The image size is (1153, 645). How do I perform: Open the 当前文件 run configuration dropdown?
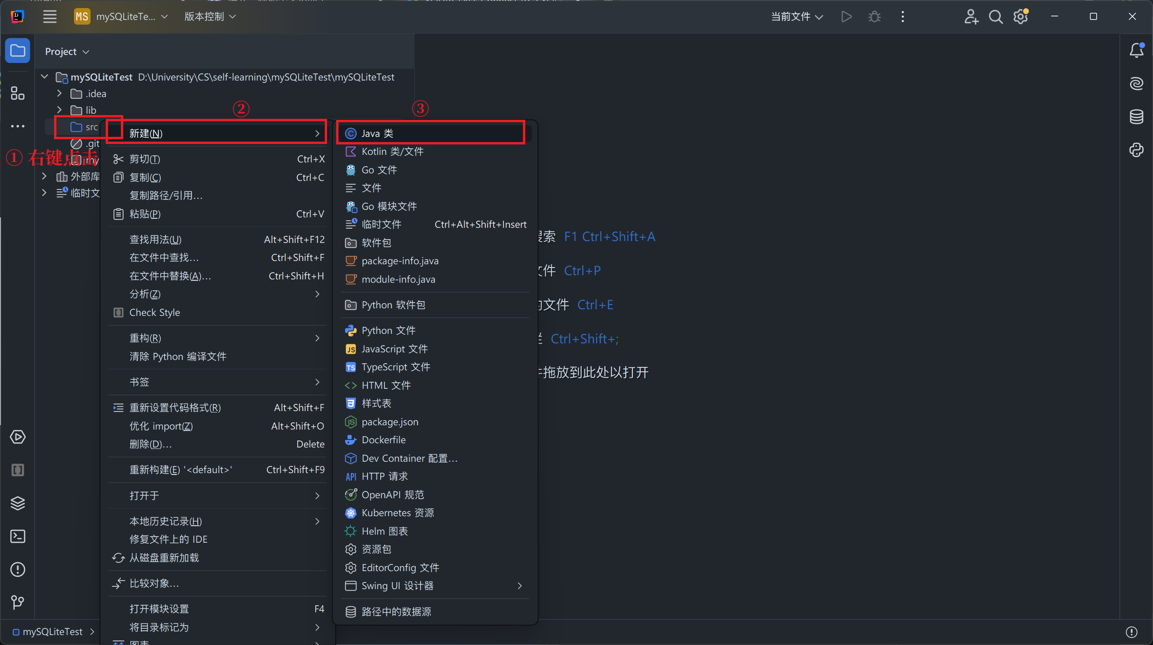click(796, 17)
